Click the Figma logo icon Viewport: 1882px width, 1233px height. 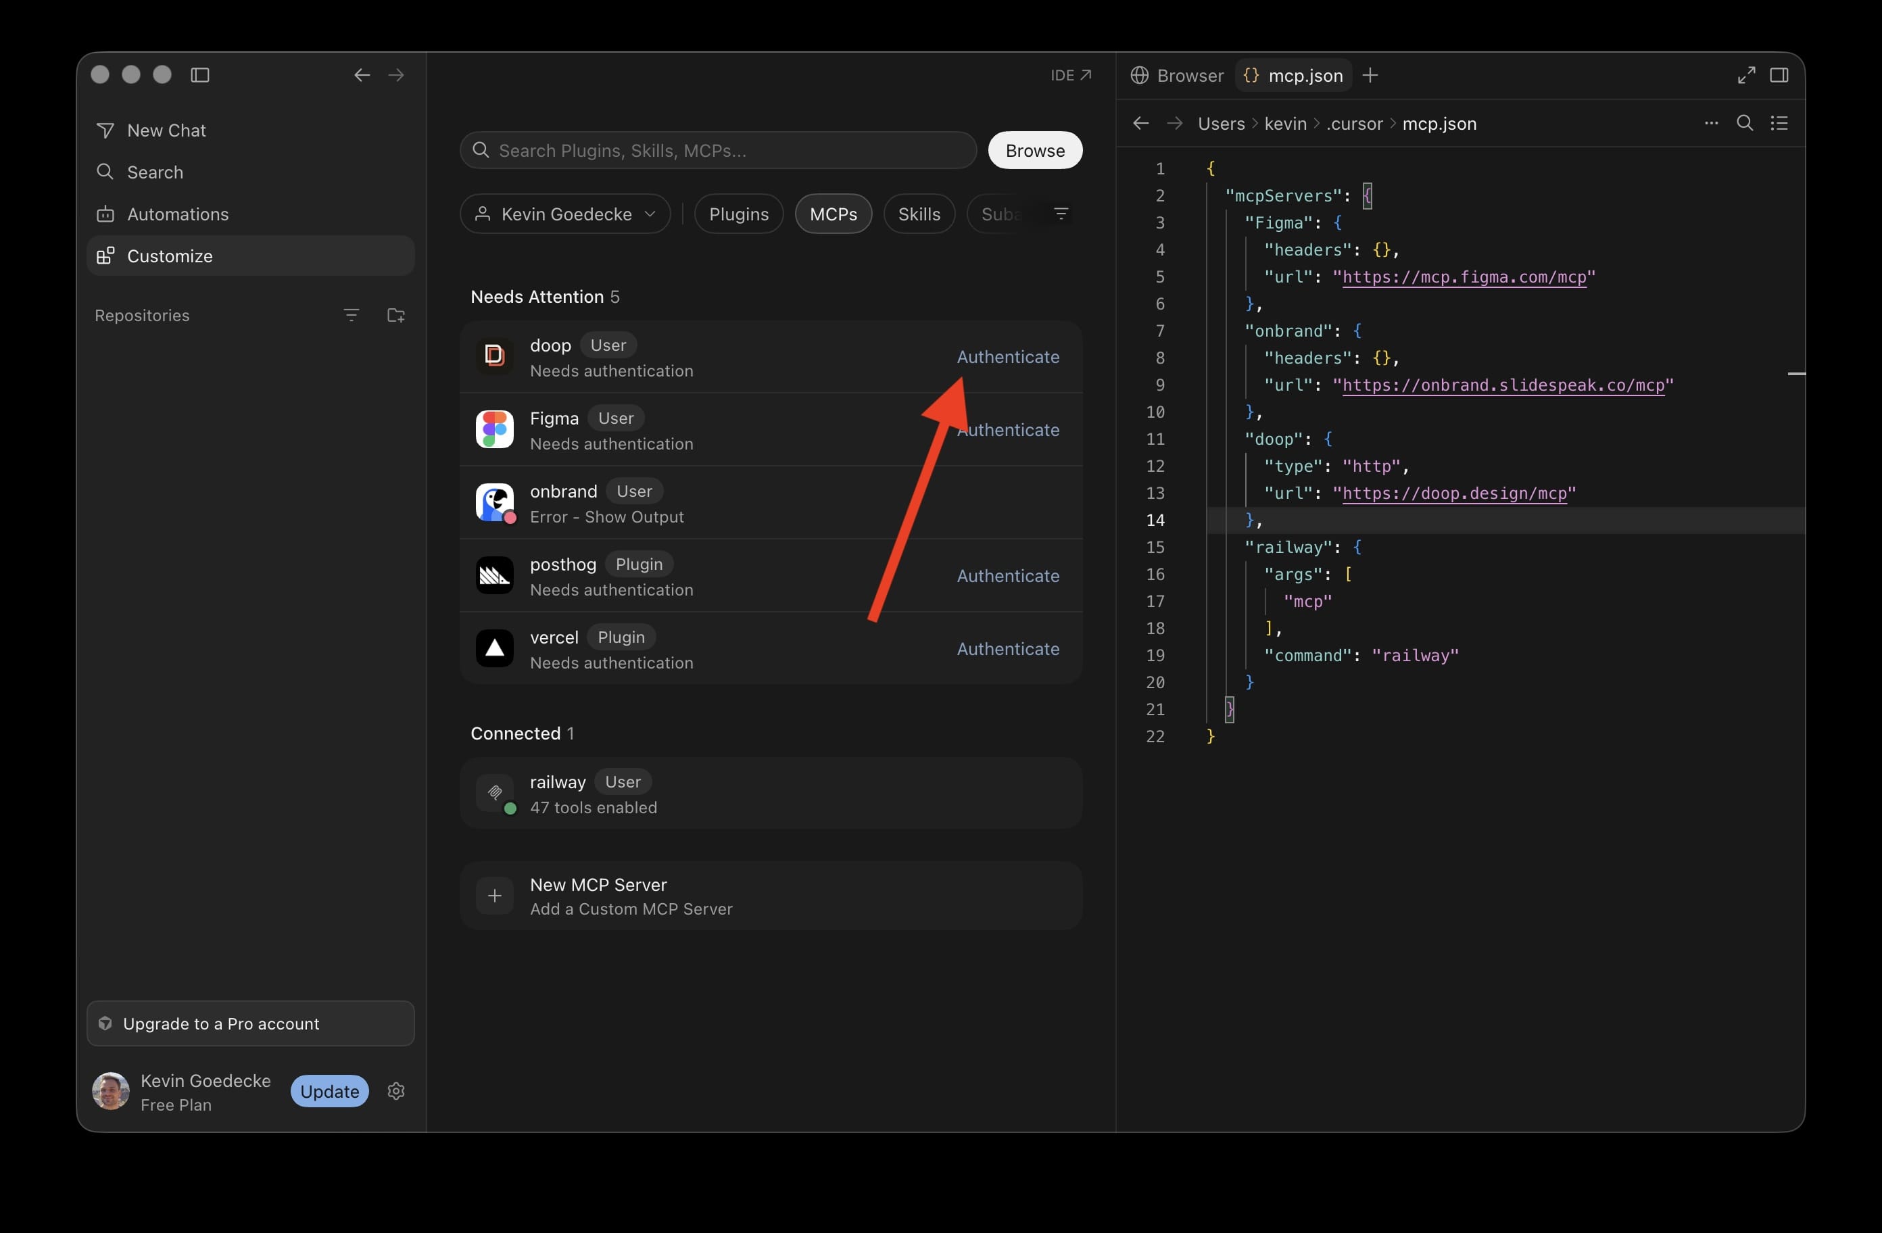coord(495,429)
